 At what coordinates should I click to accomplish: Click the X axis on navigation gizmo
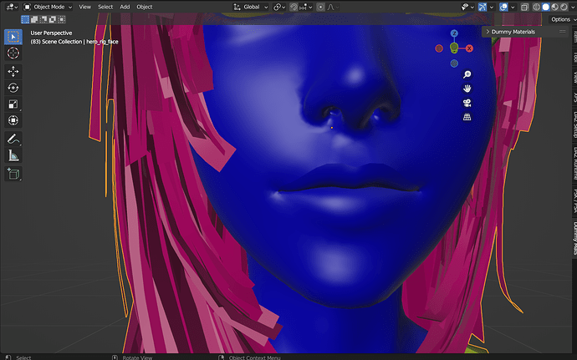tap(469, 48)
